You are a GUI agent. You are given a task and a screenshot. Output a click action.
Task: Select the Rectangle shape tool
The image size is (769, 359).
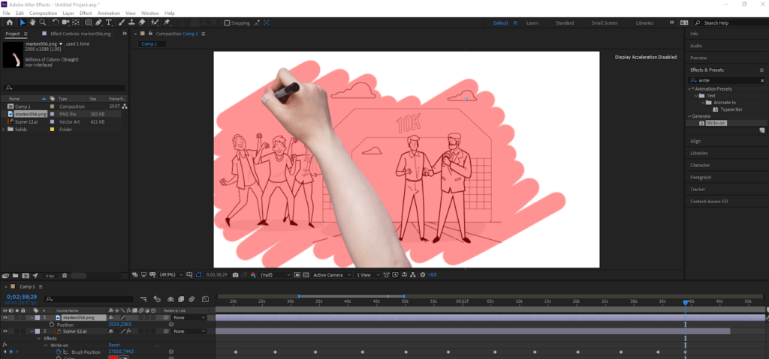(89, 22)
